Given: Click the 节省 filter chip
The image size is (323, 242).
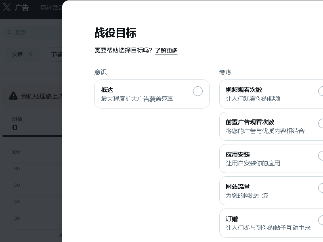Looking at the screenshot, I should (x=57, y=54).
